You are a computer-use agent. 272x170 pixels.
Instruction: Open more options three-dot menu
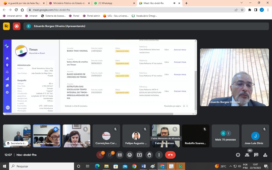point(159,155)
